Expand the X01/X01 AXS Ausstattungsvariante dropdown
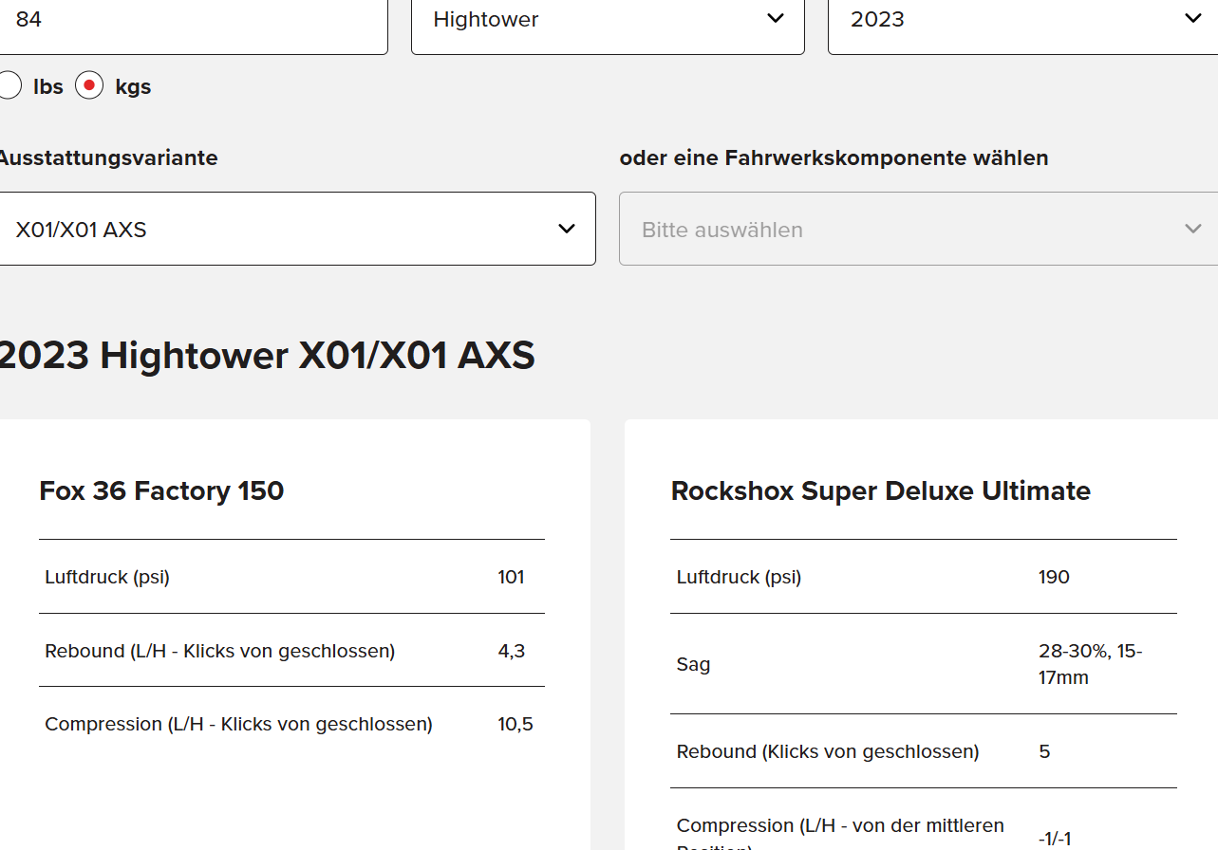This screenshot has width=1218, height=850. tap(285, 230)
